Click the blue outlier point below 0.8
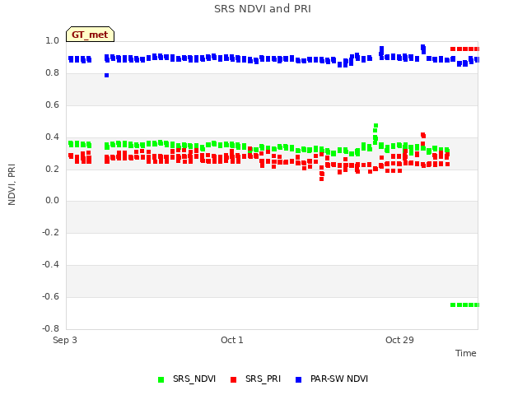This screenshot has height=395, width=527. point(106,75)
